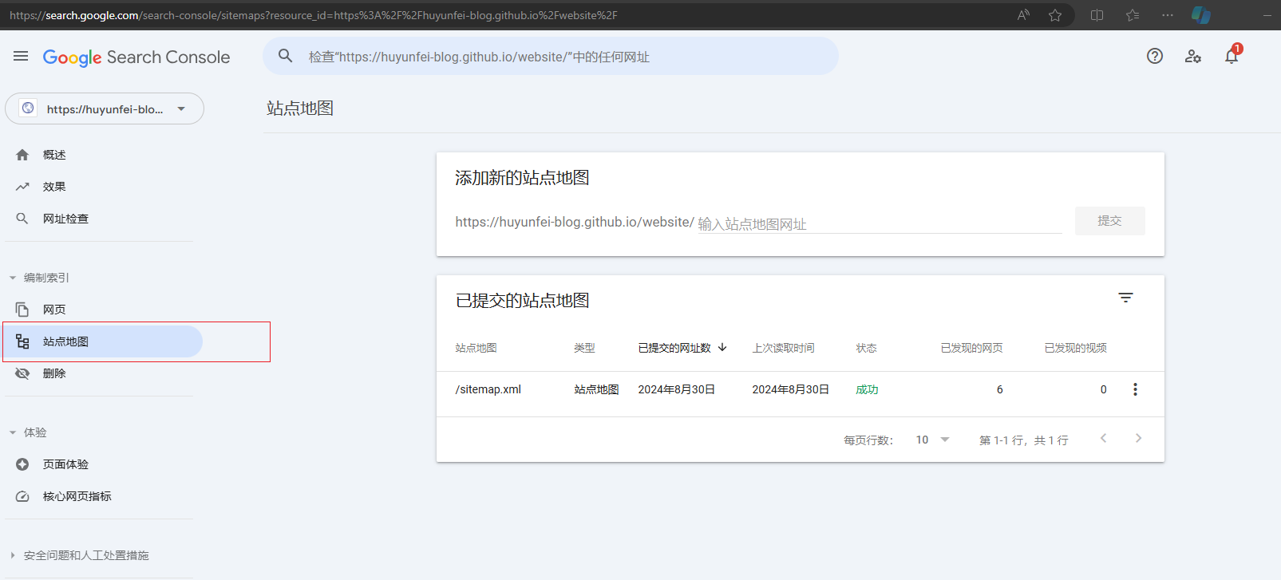Click the browser favorites star icon
Image resolution: width=1281 pixels, height=580 pixels.
(x=1055, y=15)
